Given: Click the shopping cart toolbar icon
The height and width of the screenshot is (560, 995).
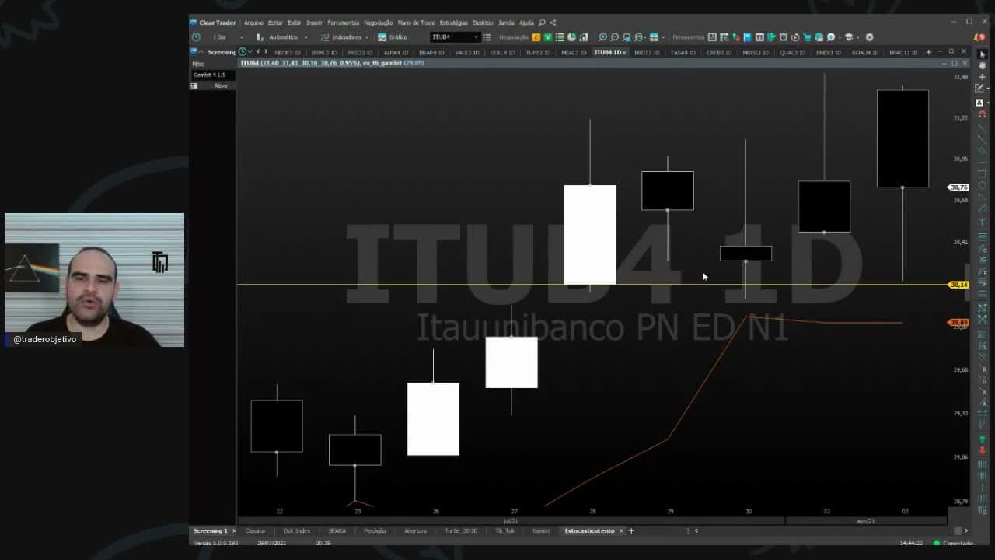Looking at the screenshot, I should pyautogui.click(x=807, y=37).
